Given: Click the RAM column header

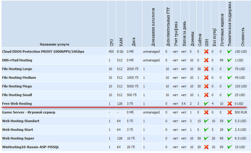Looking at the screenshot, I should coord(121,42).
